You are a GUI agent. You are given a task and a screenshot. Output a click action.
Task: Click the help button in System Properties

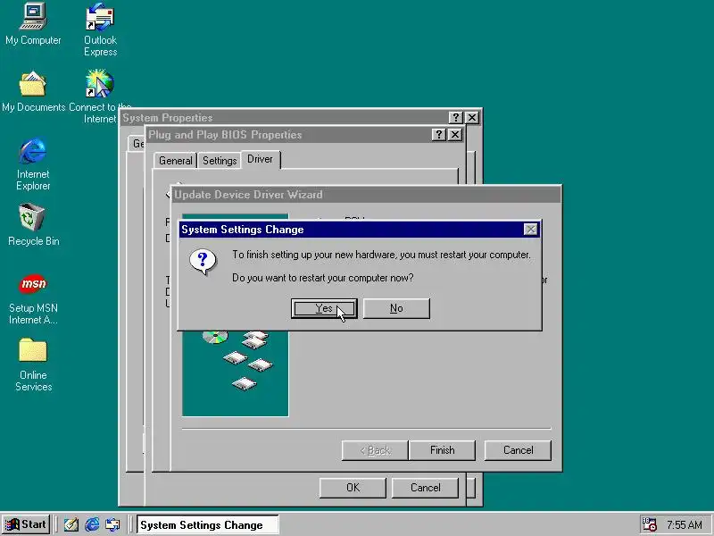pos(455,118)
